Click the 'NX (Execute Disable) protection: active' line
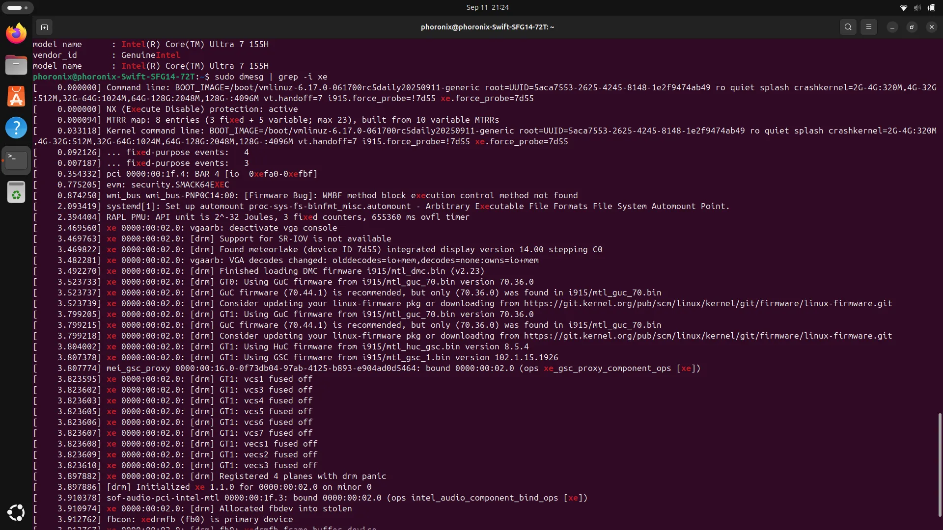The height and width of the screenshot is (530, 943). pos(166,109)
